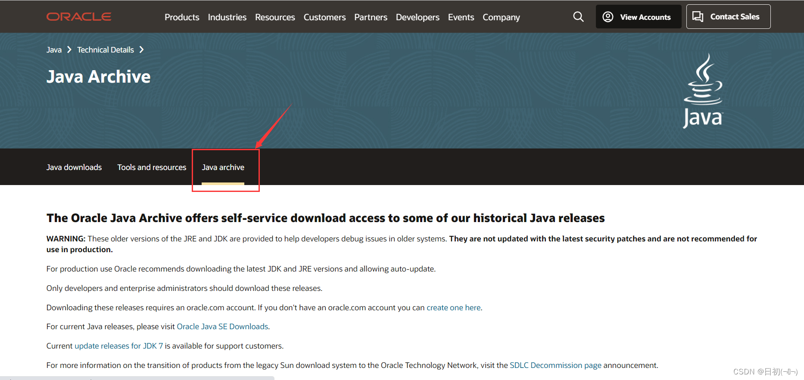Open the SDLC Decommission page link
Screen dimensions: 804x380
[x=555, y=365]
